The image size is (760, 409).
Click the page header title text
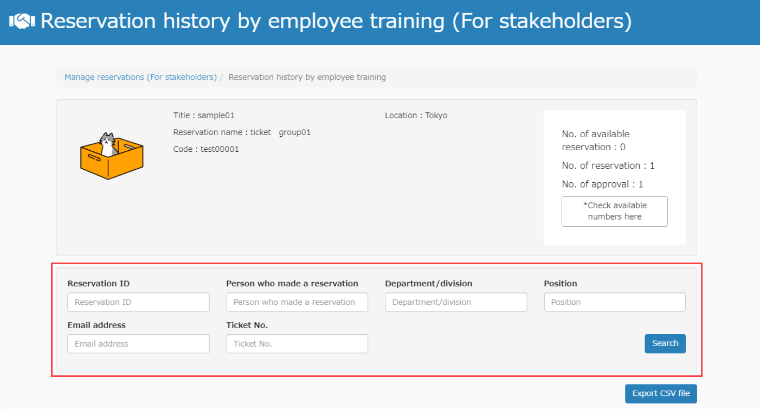336,22
